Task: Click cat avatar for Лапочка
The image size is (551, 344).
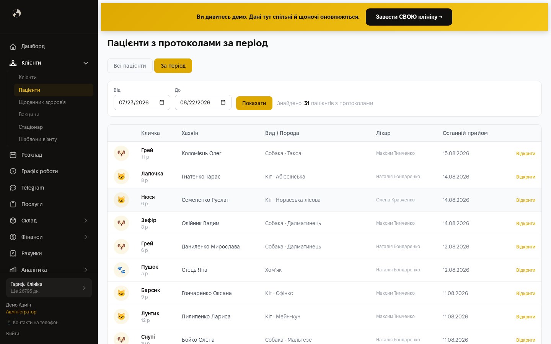Action: (x=121, y=177)
